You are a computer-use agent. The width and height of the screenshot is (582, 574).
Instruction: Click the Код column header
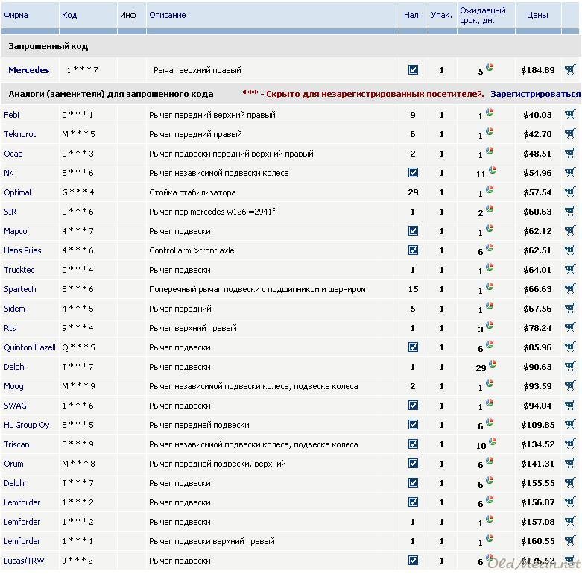[x=69, y=15]
